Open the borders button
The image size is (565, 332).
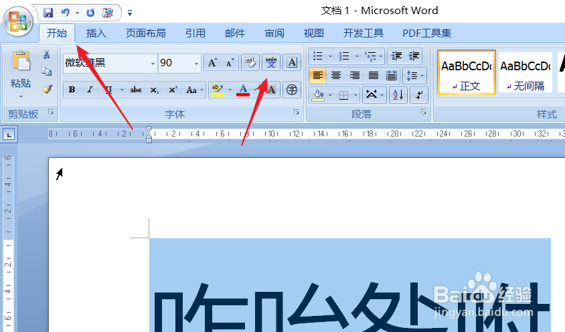point(344,95)
